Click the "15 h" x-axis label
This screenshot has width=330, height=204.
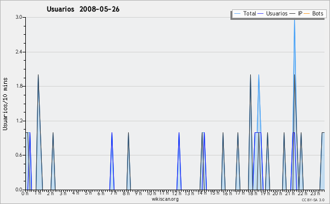click(215, 193)
